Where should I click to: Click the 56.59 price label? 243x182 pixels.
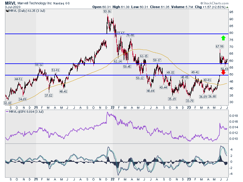(225, 69)
